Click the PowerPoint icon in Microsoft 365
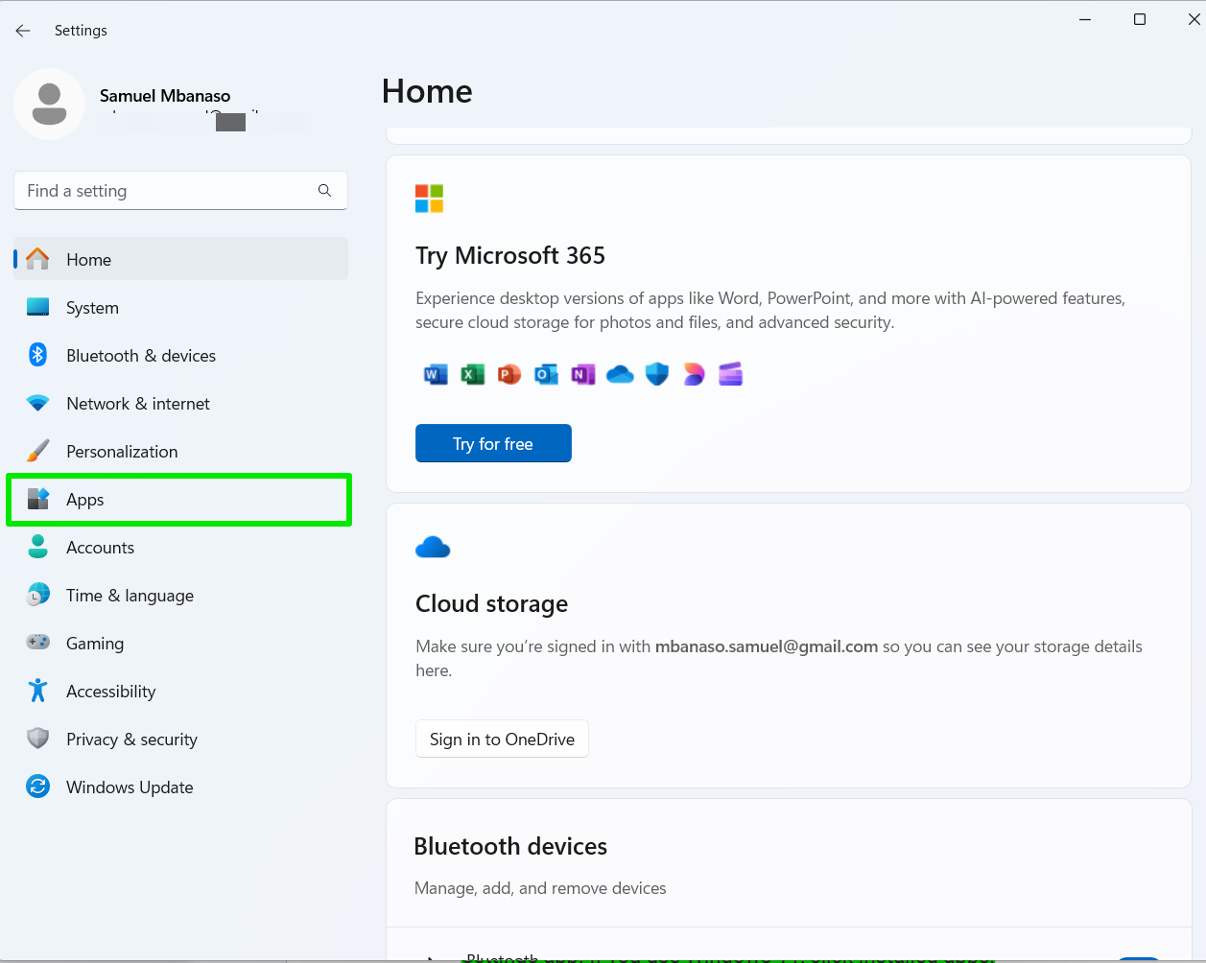The image size is (1206, 963). click(509, 374)
